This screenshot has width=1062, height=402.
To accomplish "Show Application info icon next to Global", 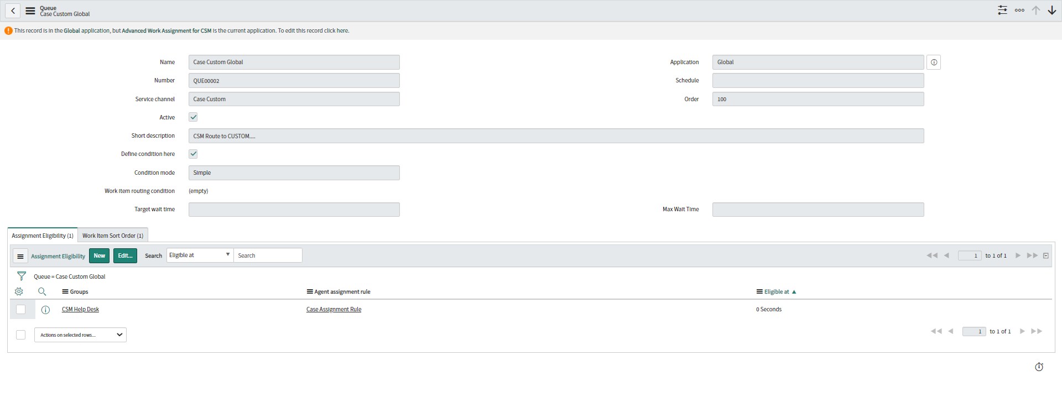I will pyautogui.click(x=934, y=62).
